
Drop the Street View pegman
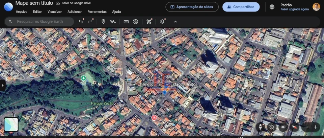click(x=261, y=127)
